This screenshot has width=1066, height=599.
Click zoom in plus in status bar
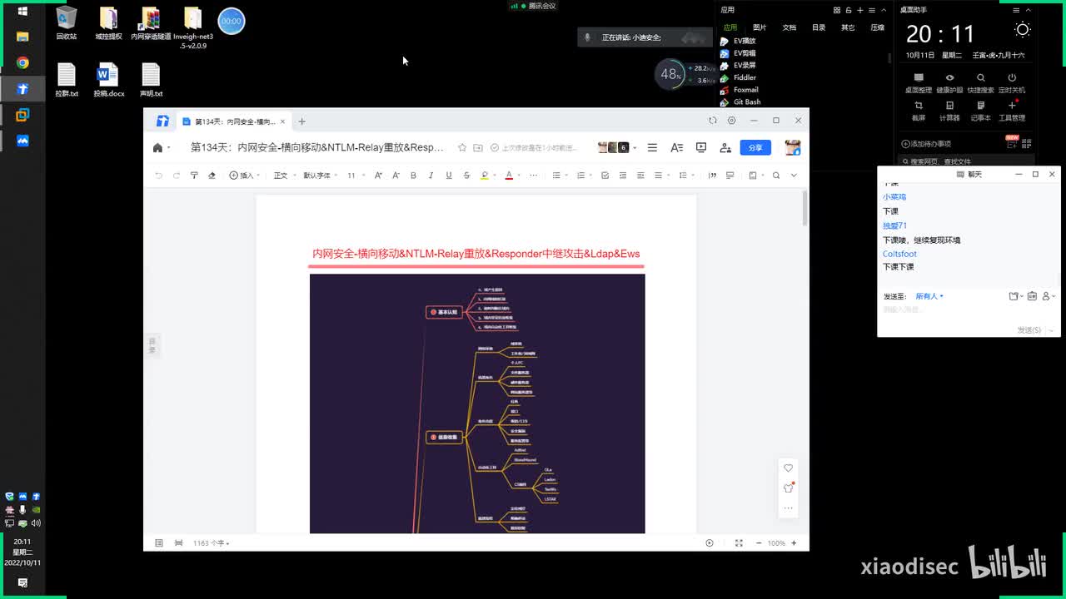point(794,543)
